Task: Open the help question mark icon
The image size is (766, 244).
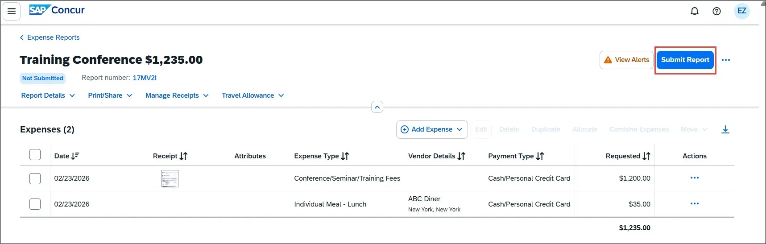Action: 716,11
